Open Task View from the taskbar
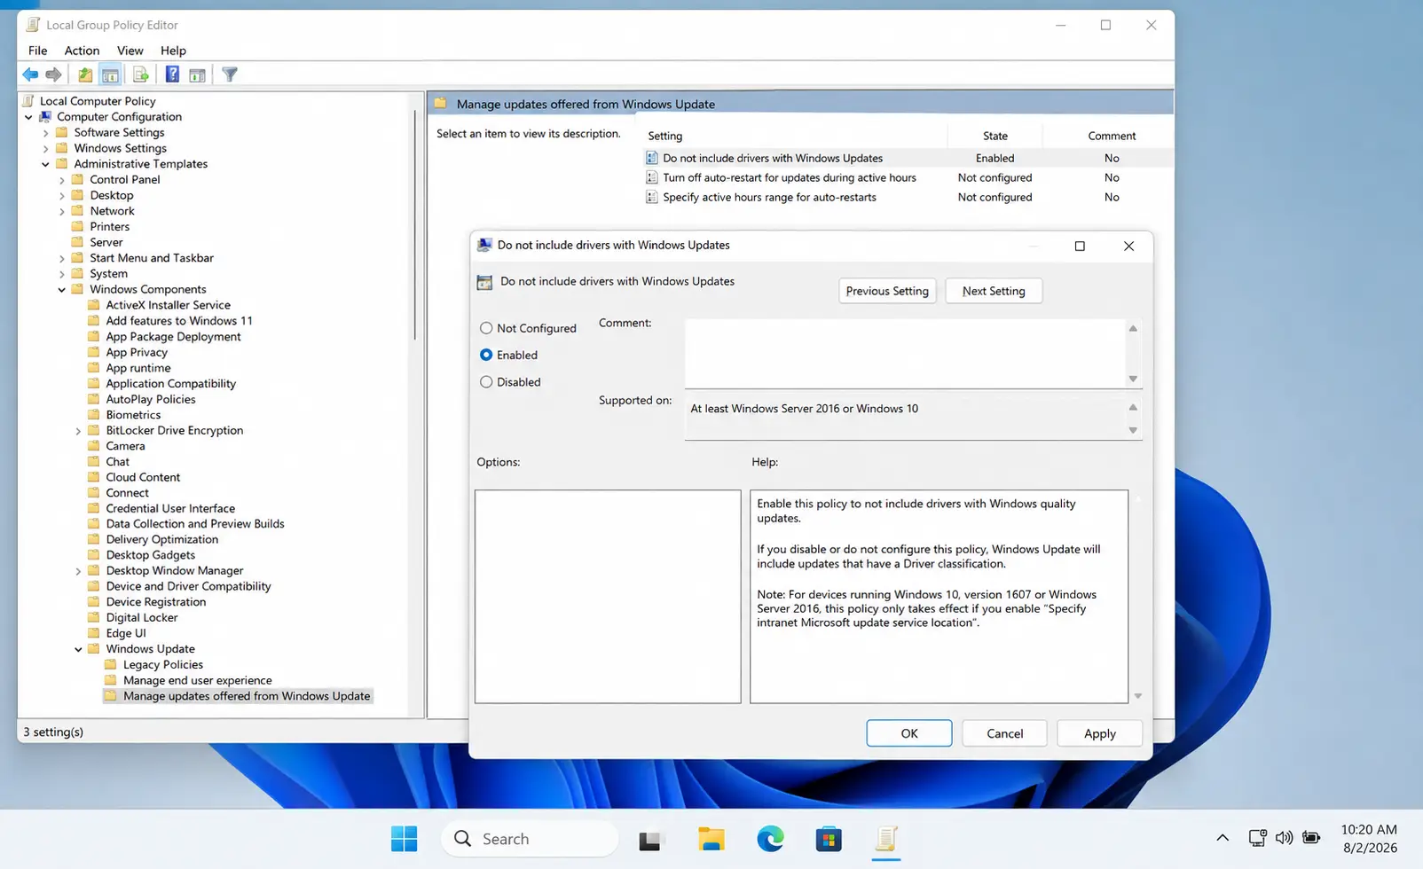The height and width of the screenshot is (869, 1423). pos(649,839)
